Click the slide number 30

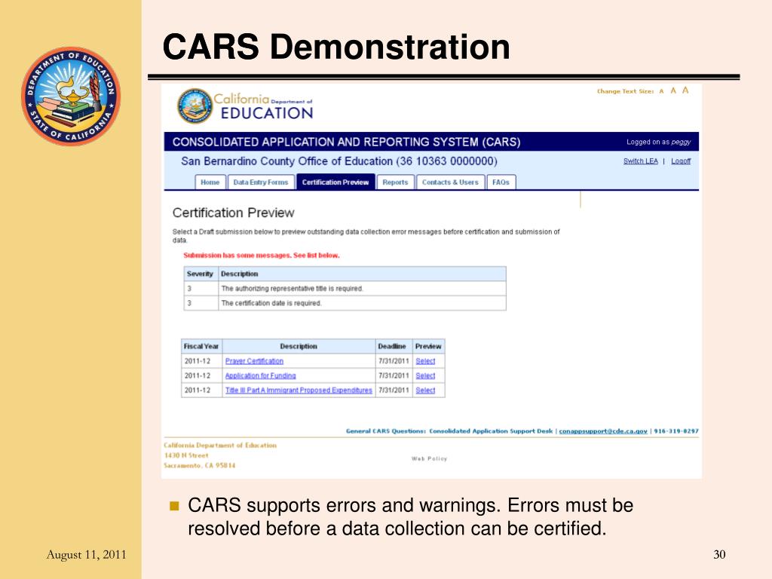point(719,555)
